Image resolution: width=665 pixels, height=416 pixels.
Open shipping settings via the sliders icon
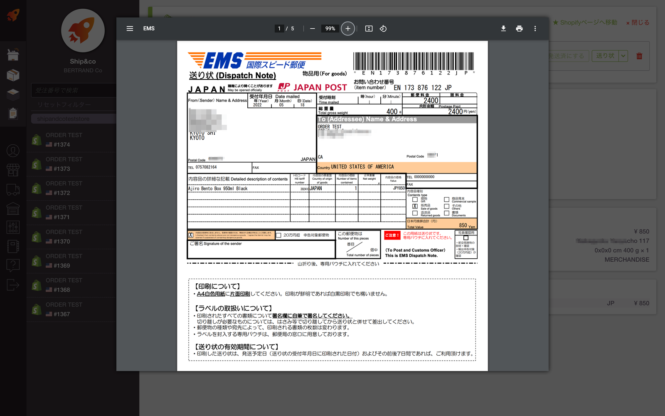click(x=13, y=227)
